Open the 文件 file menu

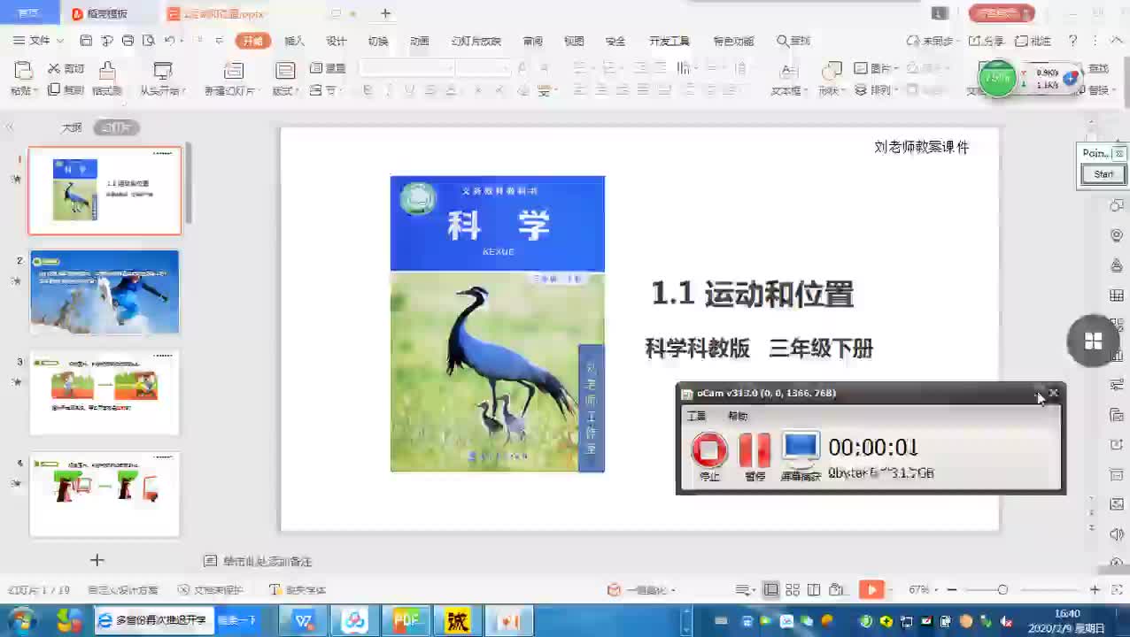click(39, 41)
